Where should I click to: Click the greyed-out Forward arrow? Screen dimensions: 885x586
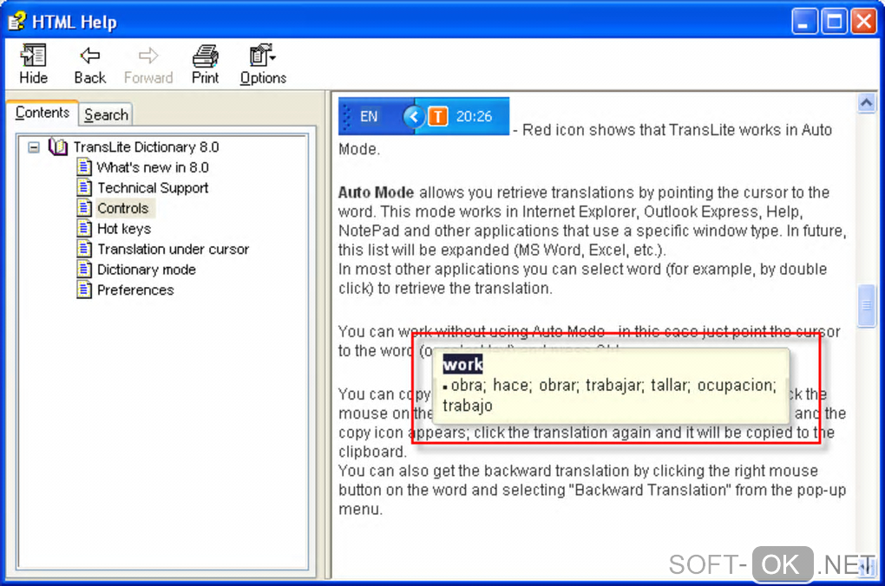[x=148, y=64]
